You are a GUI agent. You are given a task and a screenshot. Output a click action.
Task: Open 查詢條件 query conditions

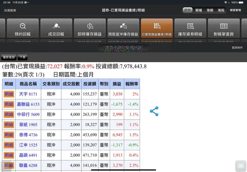(x=237, y=48)
